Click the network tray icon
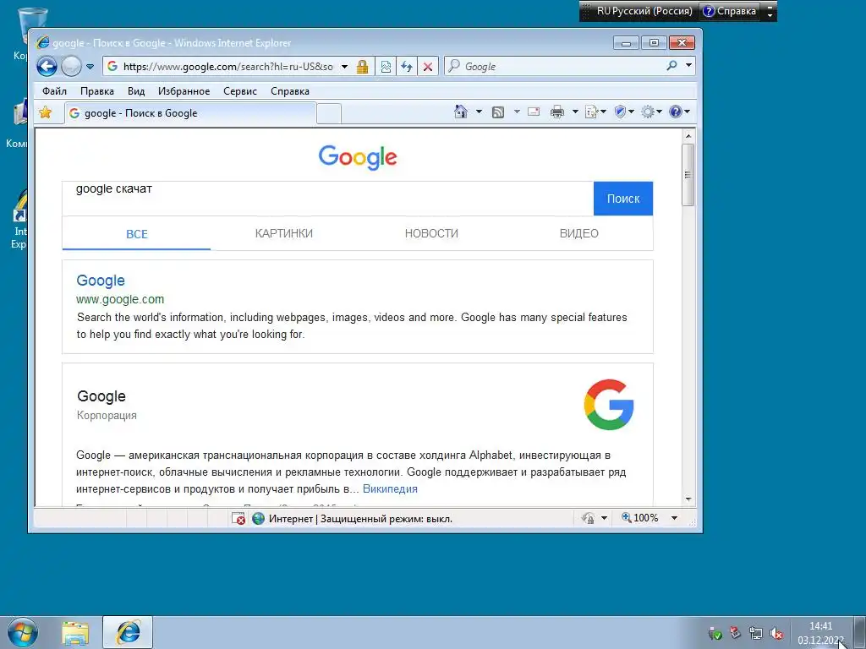 point(755,634)
